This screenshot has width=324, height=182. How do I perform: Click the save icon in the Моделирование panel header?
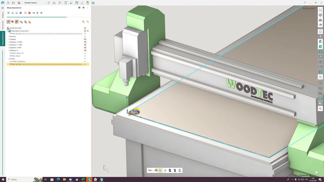pos(79,8)
